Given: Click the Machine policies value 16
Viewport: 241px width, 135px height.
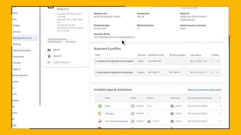Looking at the screenshot, I should coord(138,28).
